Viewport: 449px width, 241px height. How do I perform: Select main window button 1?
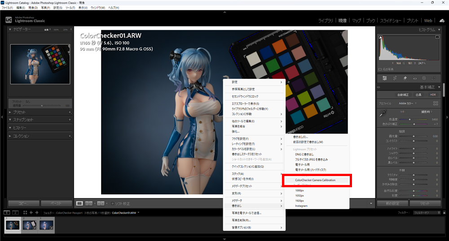pos(7,212)
